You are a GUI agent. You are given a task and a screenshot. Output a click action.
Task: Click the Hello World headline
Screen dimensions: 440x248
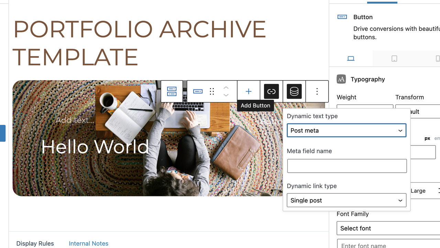[x=95, y=147]
